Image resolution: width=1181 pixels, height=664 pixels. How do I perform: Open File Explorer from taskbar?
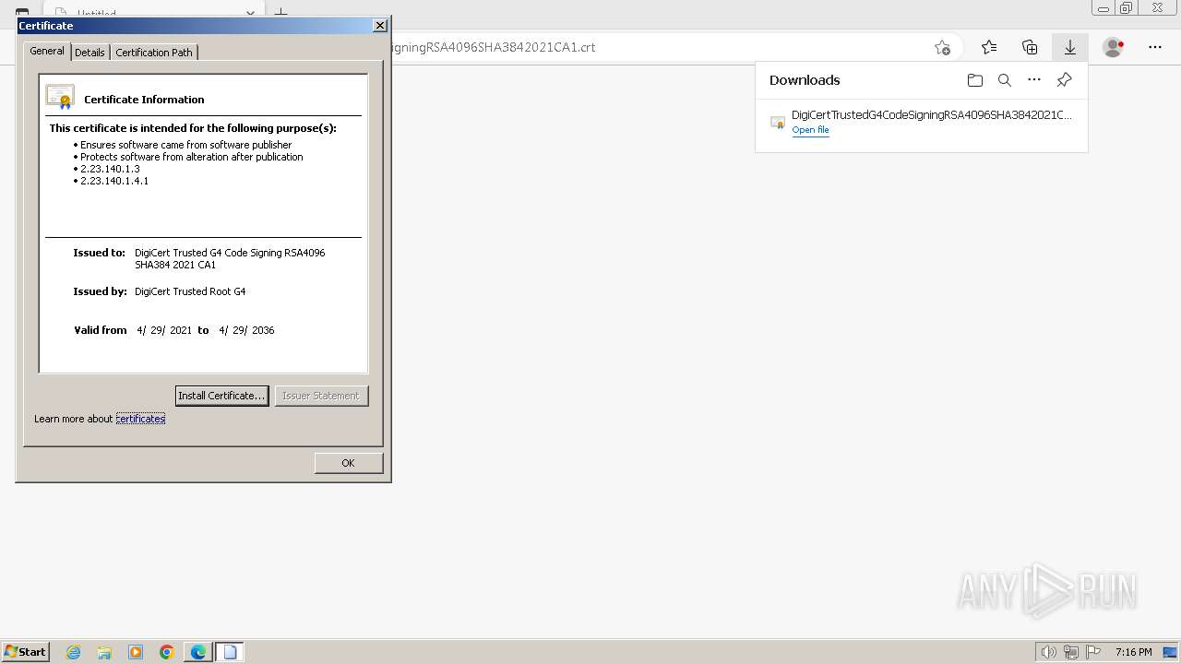[x=104, y=652]
